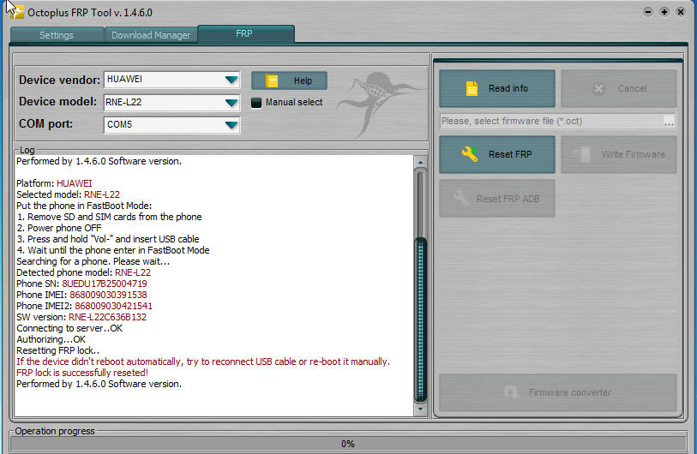
Task: Click the log scroll up arrow
Action: pyautogui.click(x=420, y=163)
